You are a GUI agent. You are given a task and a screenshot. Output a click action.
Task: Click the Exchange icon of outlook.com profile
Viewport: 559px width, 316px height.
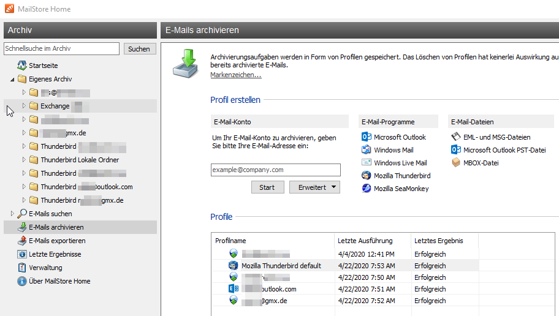click(x=233, y=288)
